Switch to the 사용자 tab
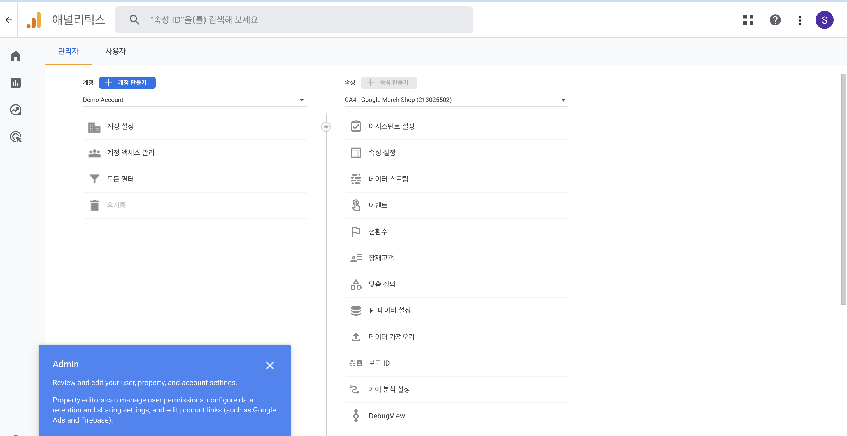Screen dimensions: 847x436 click(x=115, y=51)
